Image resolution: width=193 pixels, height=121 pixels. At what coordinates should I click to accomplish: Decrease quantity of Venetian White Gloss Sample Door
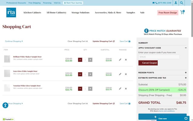(80, 89)
